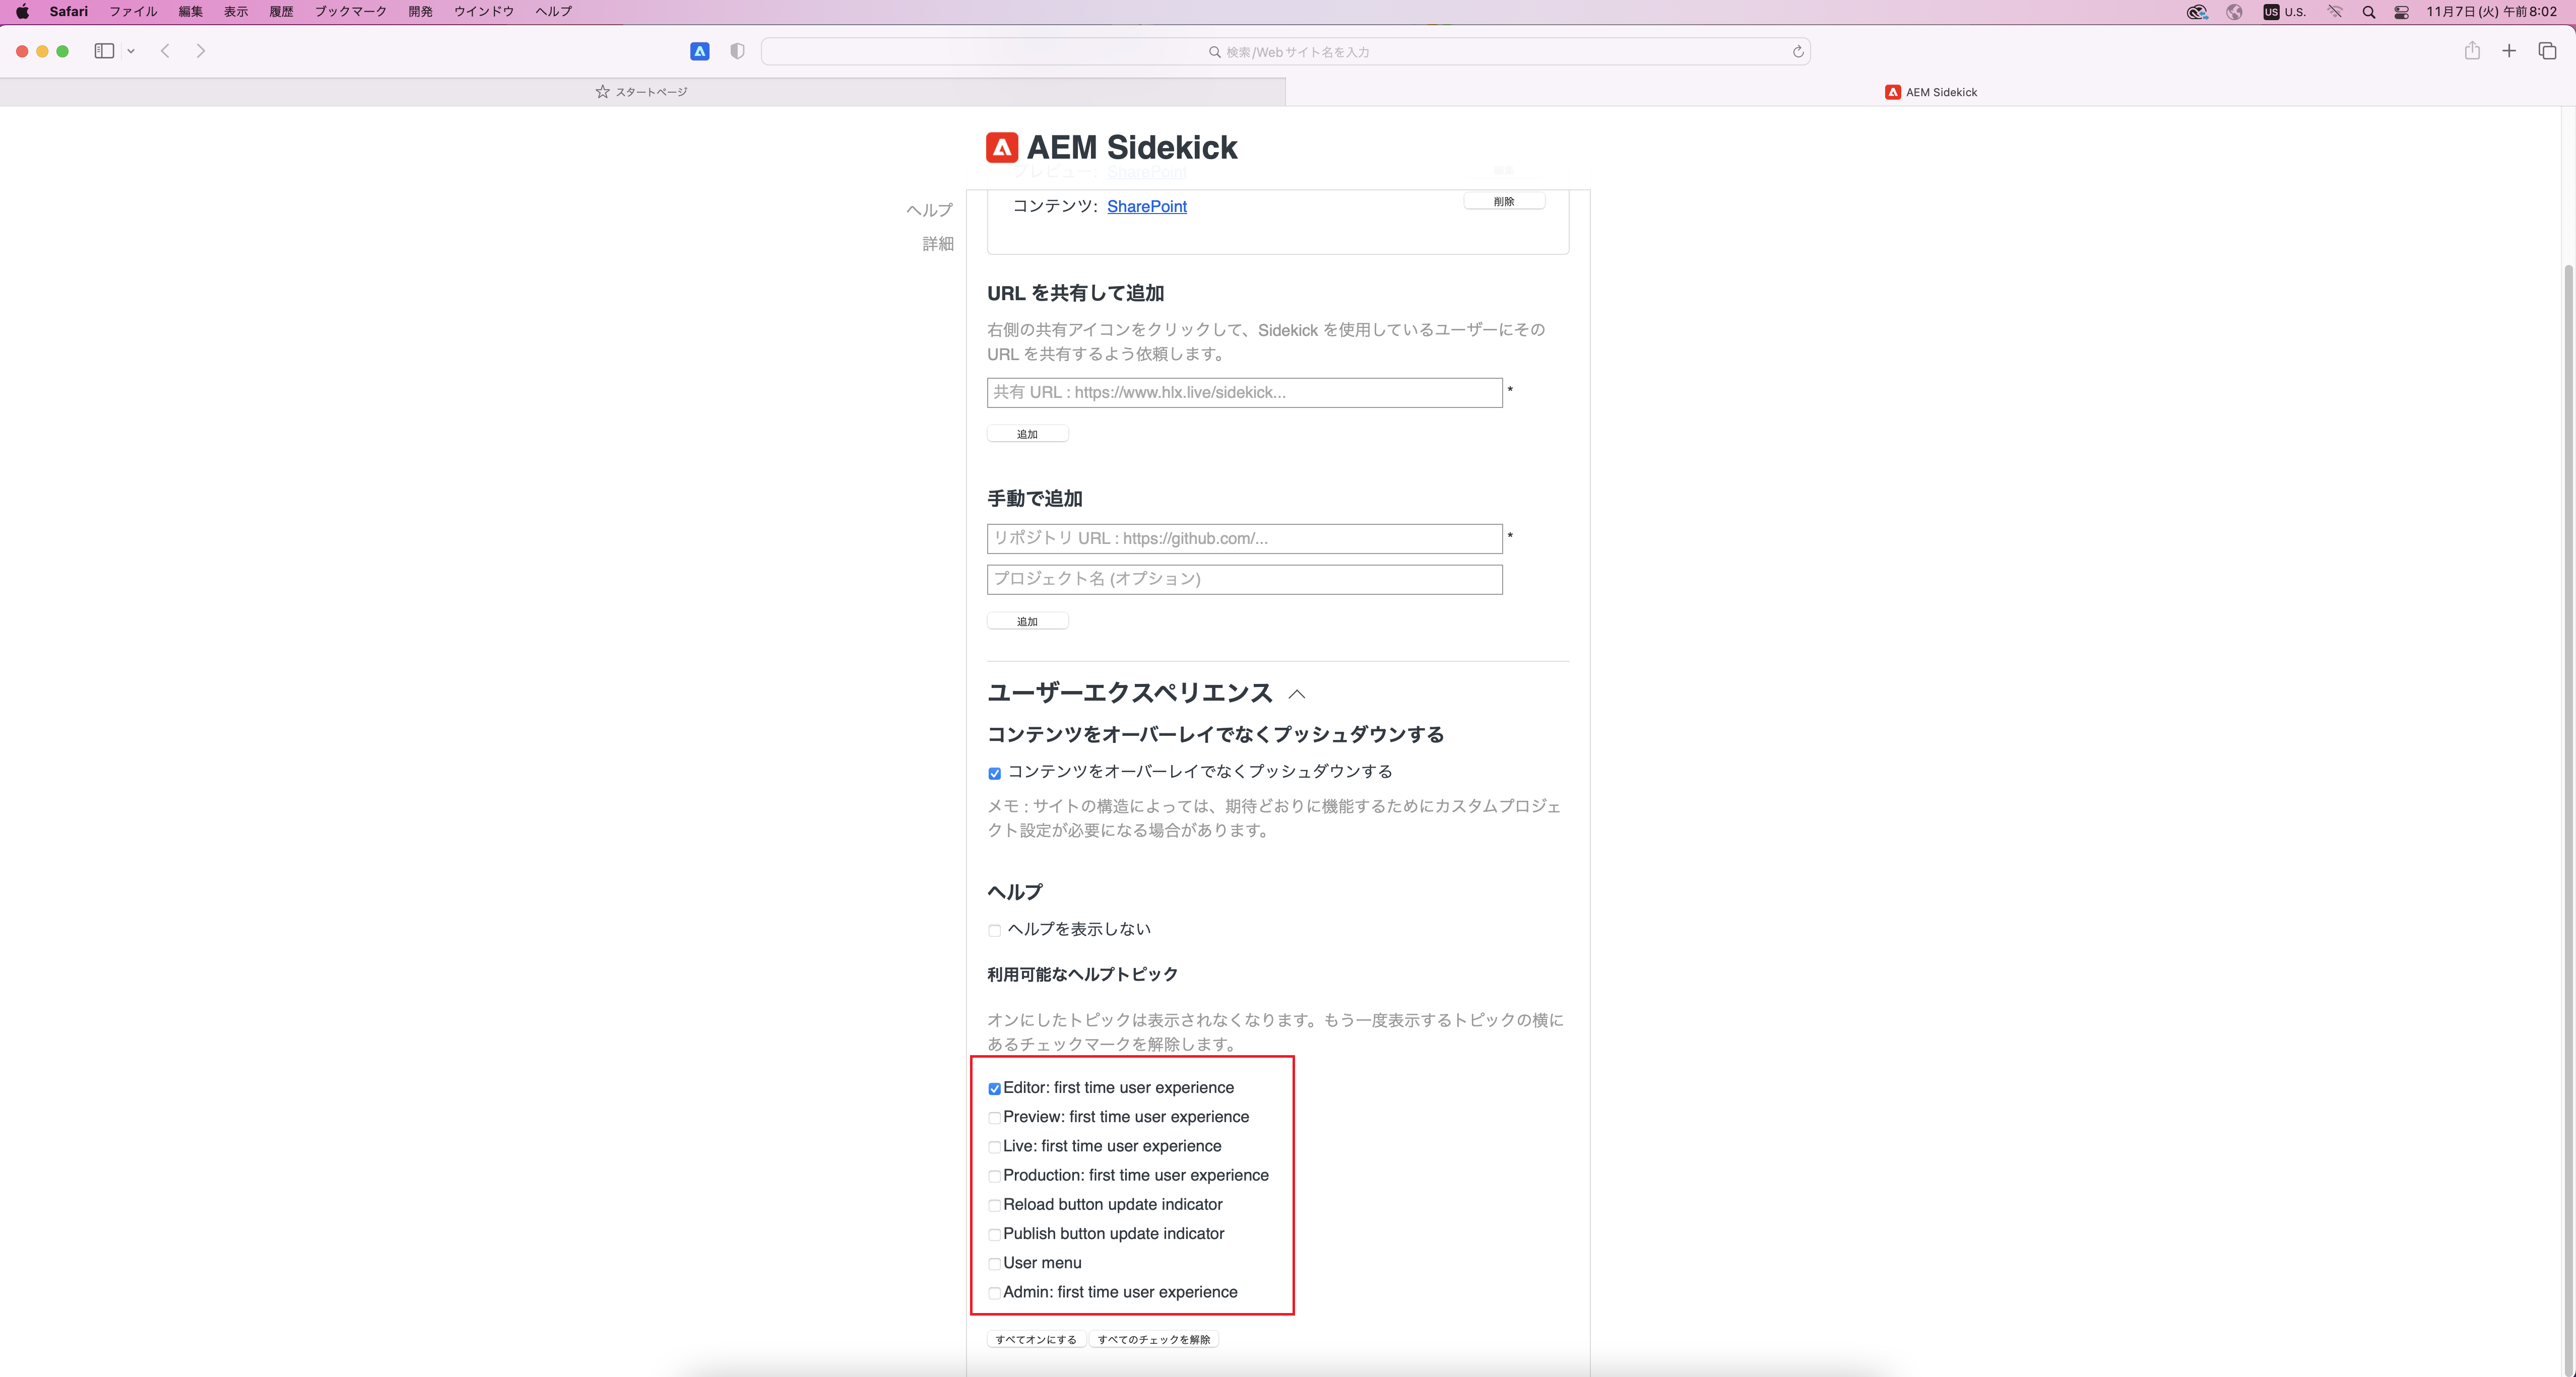This screenshot has height=1377, width=2576.
Task: Click the blue AEM extension icon in toolbar
Action: 699,51
